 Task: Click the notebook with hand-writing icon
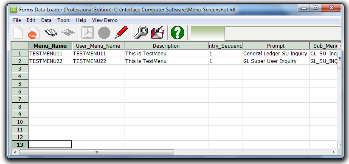(158, 33)
